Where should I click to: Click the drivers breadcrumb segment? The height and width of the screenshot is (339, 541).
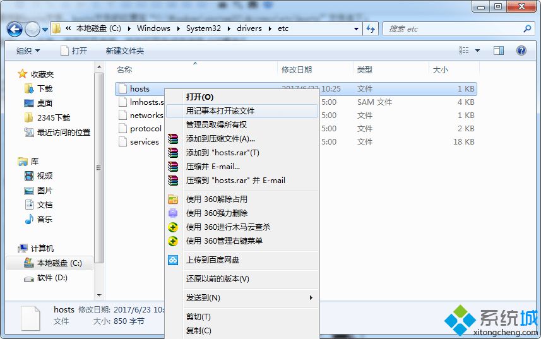249,28
